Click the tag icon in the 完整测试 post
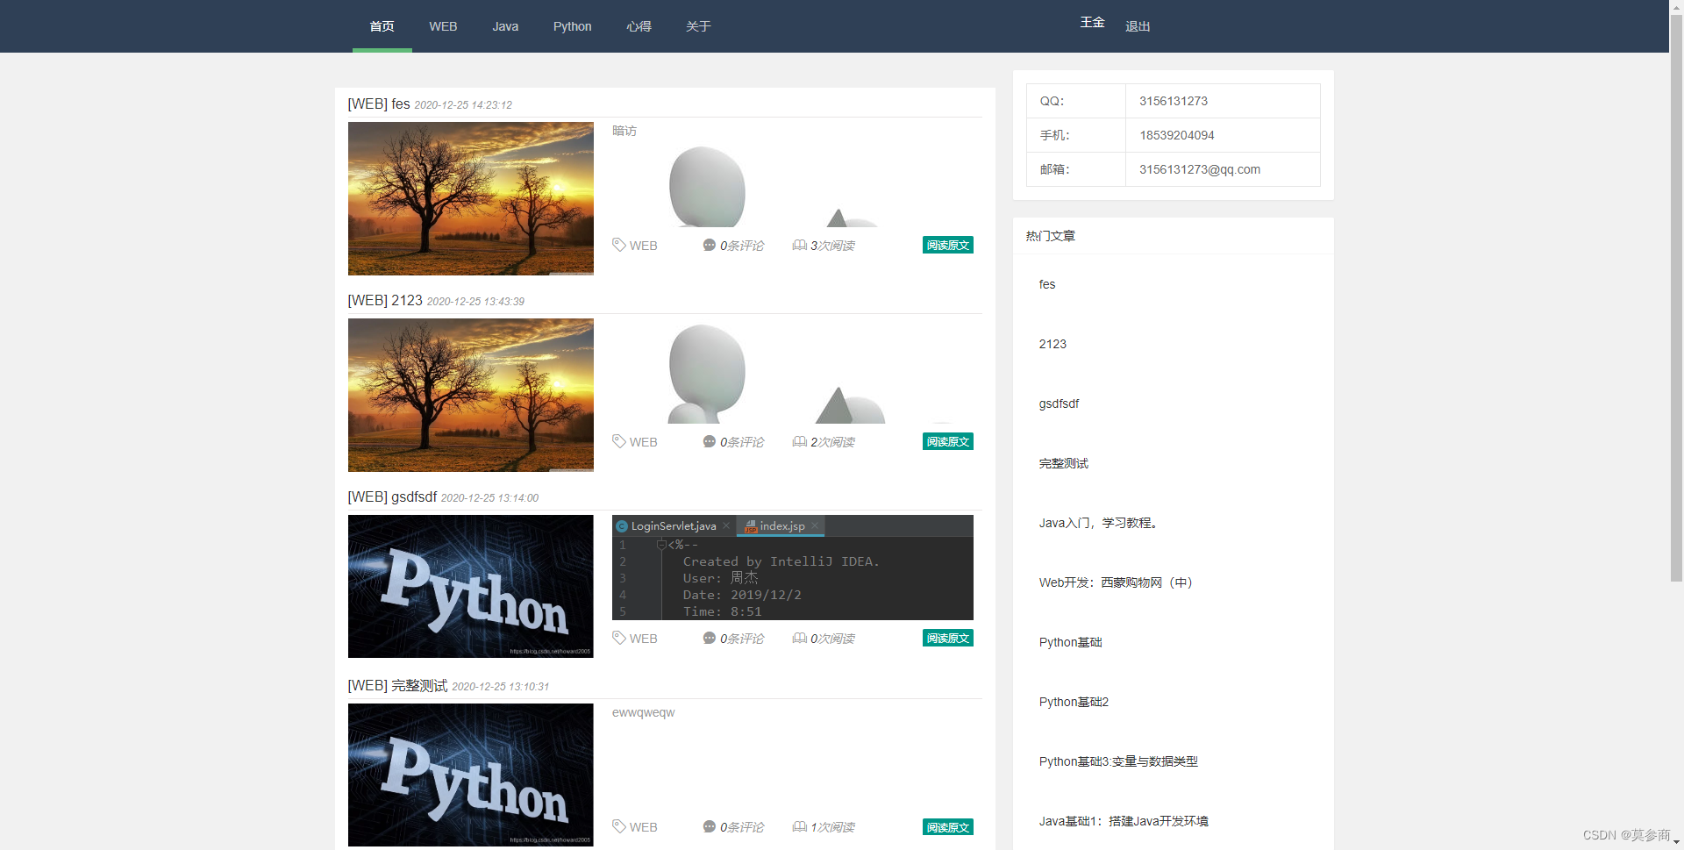 619,826
